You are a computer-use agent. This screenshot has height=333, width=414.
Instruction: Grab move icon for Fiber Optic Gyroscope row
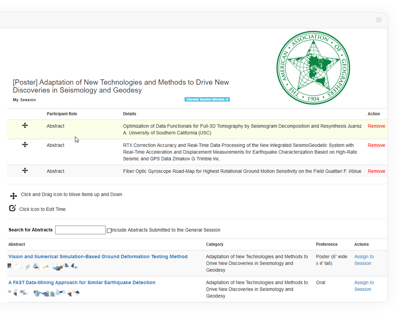point(25,170)
